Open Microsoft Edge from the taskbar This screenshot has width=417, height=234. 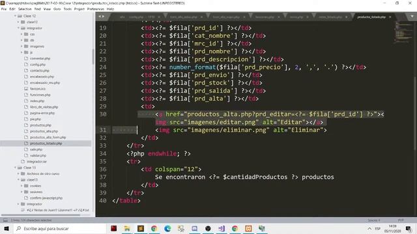[167, 228]
